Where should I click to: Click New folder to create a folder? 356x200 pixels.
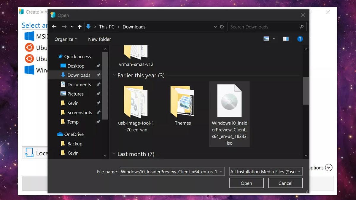[99, 39]
